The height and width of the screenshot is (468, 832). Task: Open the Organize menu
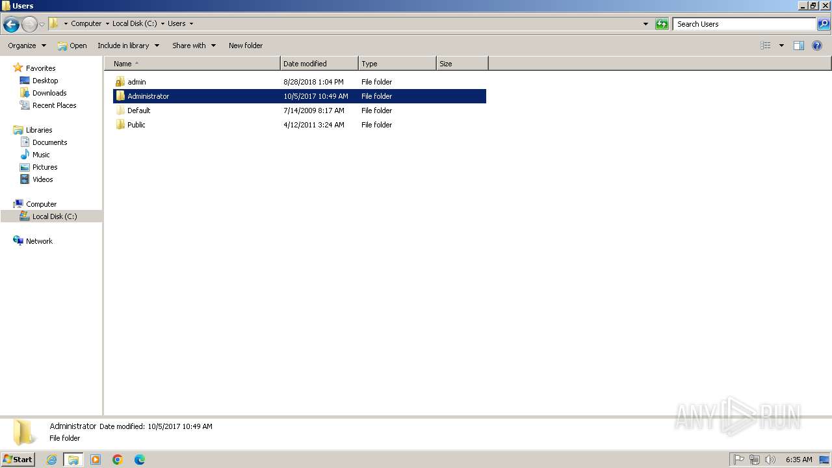(27, 45)
